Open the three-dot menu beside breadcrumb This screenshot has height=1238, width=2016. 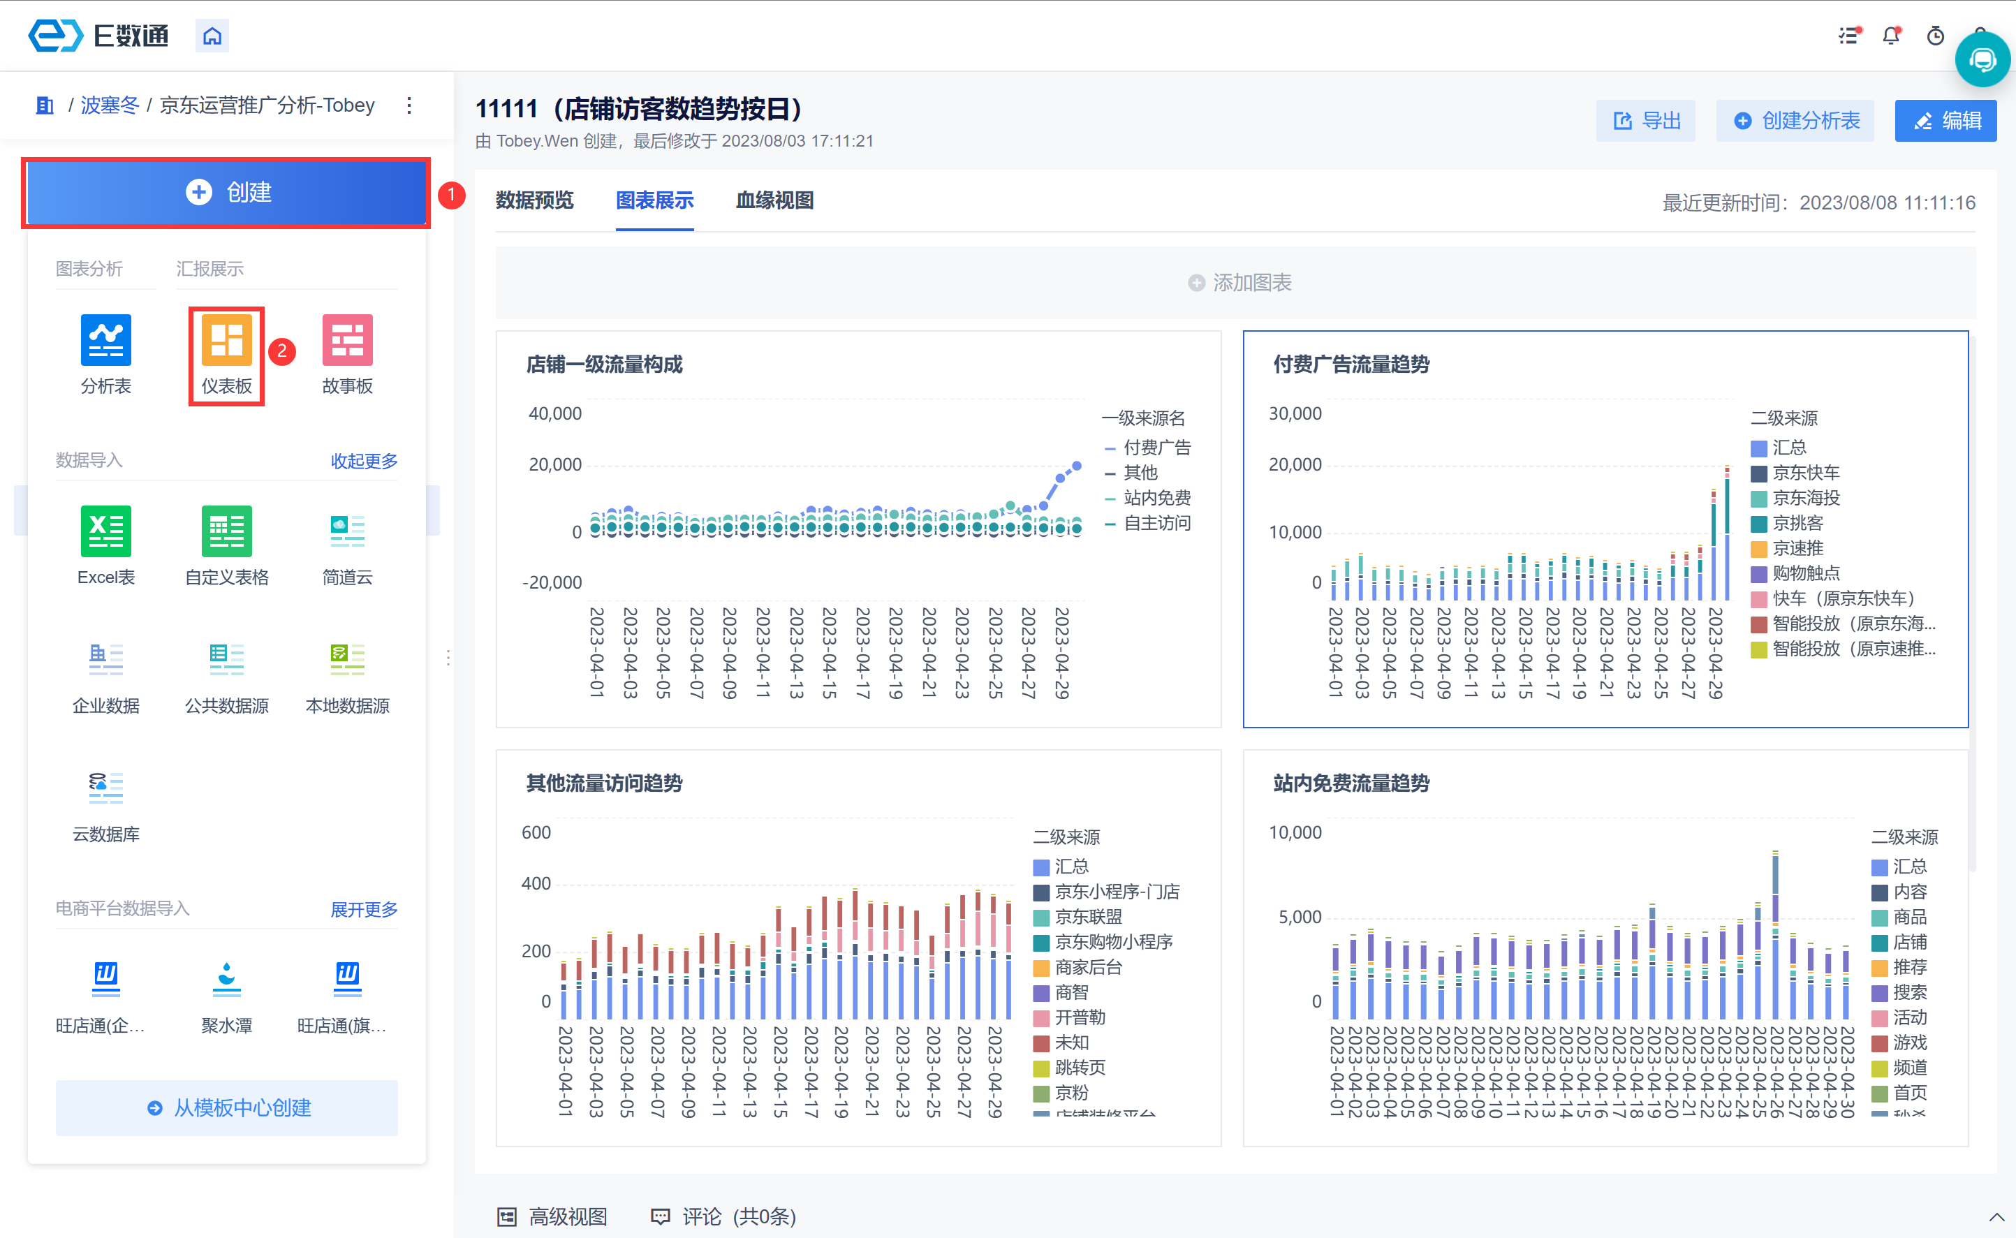tap(409, 105)
